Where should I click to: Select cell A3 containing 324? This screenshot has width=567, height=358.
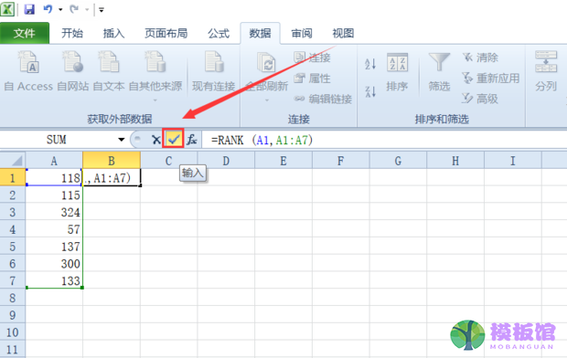tap(54, 212)
